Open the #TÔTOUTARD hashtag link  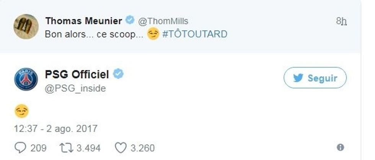coord(194,34)
